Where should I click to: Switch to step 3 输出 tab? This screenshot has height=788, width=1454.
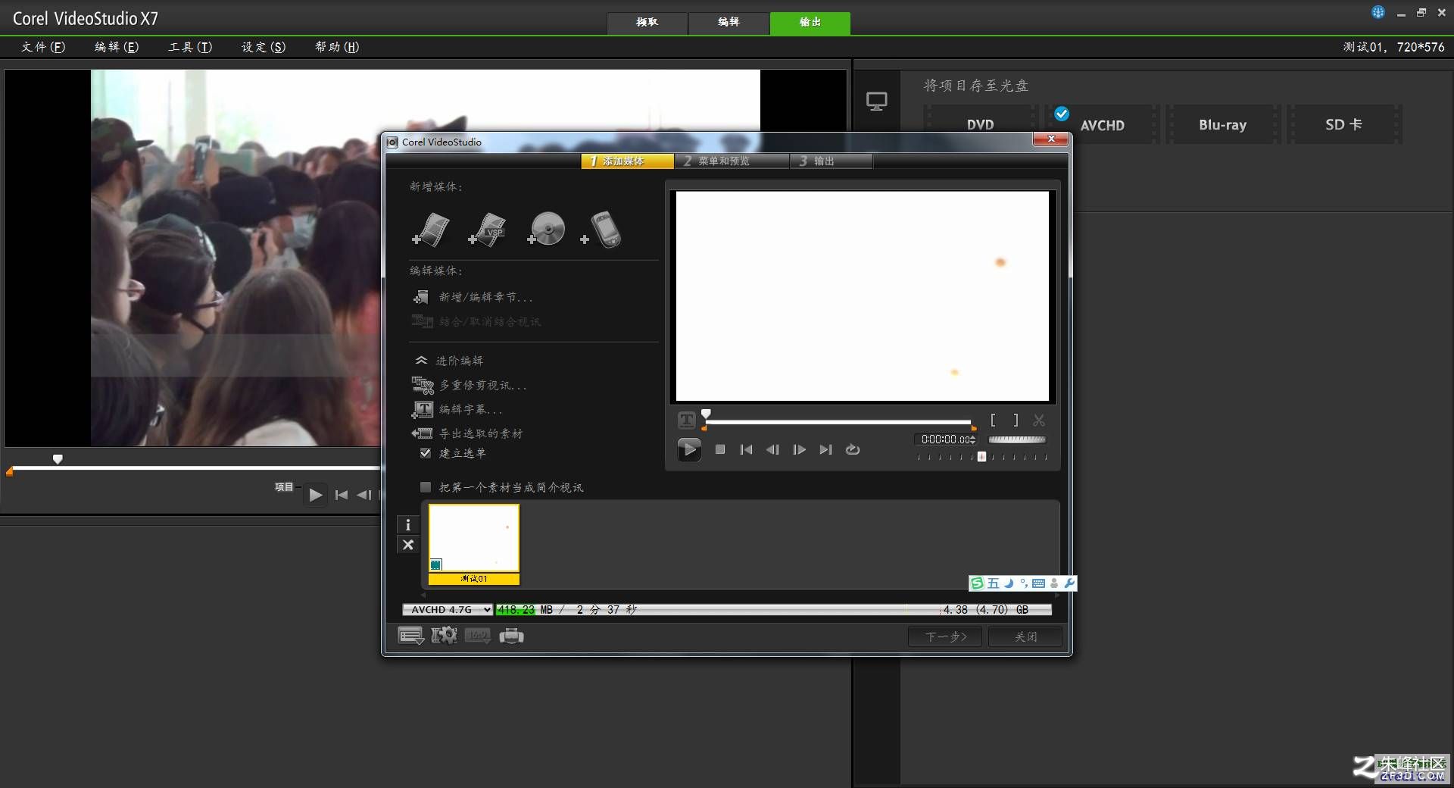coord(831,161)
